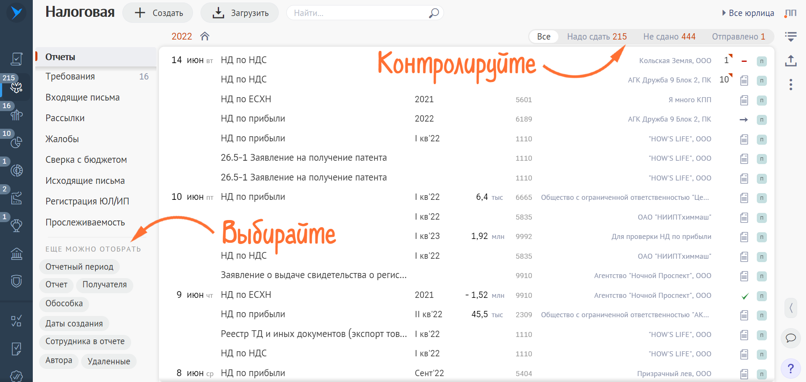Screen dimensions: 806x382
Task: Toggle the Обособка filter chip
Action: point(64,303)
